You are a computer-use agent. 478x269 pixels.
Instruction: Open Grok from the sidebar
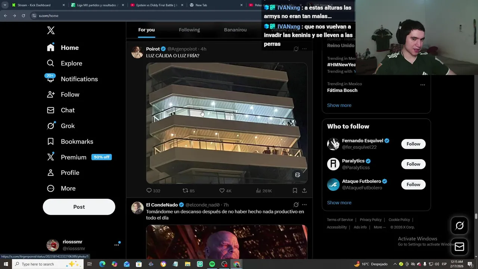61,126
